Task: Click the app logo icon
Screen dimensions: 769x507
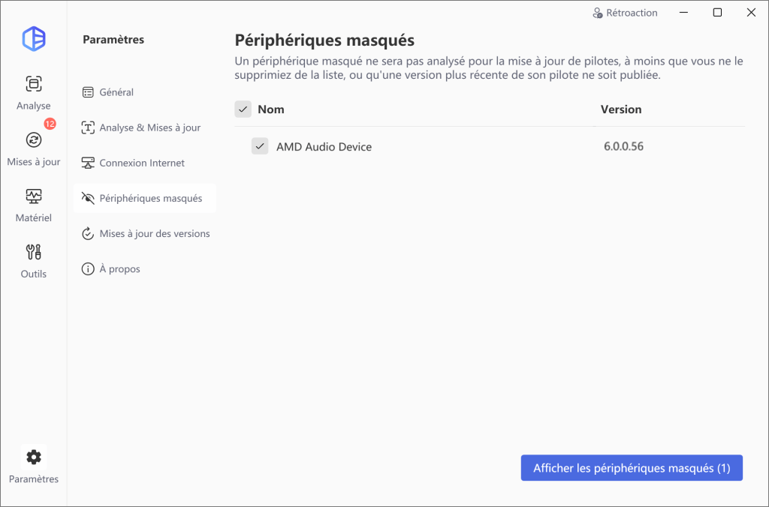Action: coord(34,39)
